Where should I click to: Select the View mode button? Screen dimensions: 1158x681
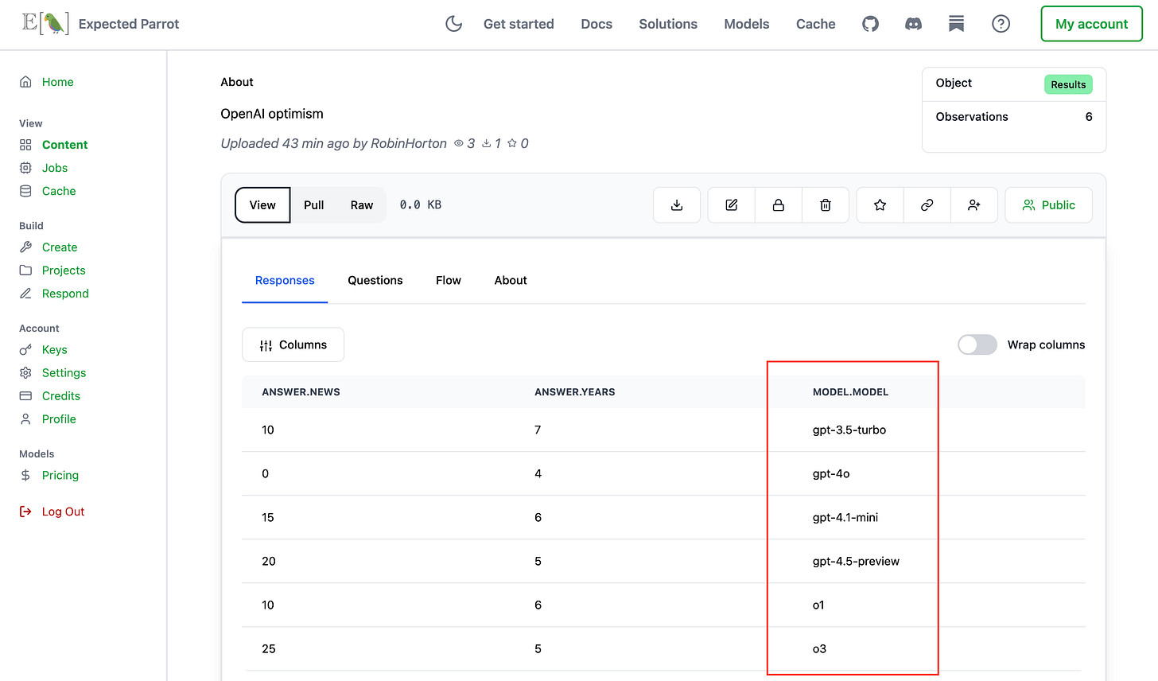(x=262, y=205)
